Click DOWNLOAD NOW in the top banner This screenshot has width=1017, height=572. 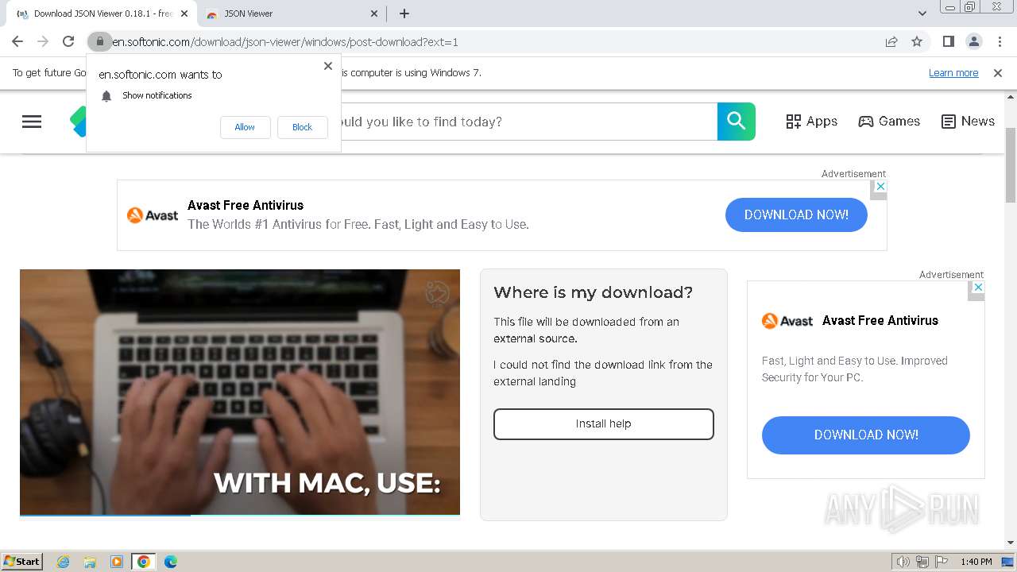pyautogui.click(x=796, y=214)
